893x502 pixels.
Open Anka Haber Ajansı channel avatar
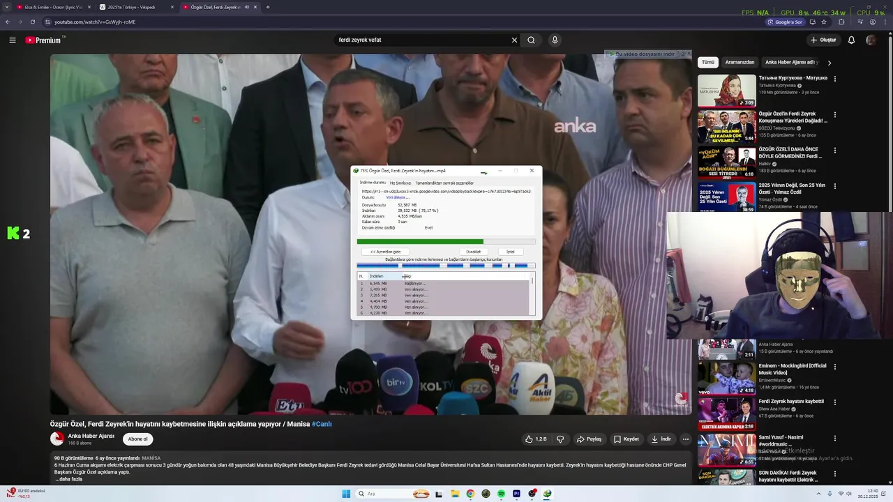[x=57, y=439]
